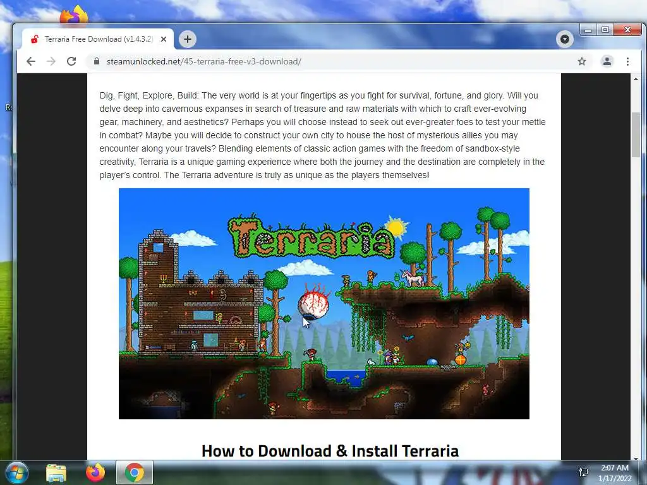
Task: Click the browser back arrow
Action: pyautogui.click(x=31, y=61)
